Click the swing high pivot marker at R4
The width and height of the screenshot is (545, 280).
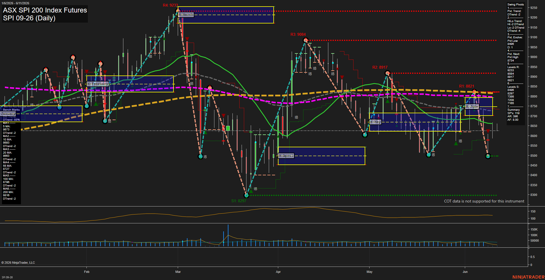coord(178,11)
